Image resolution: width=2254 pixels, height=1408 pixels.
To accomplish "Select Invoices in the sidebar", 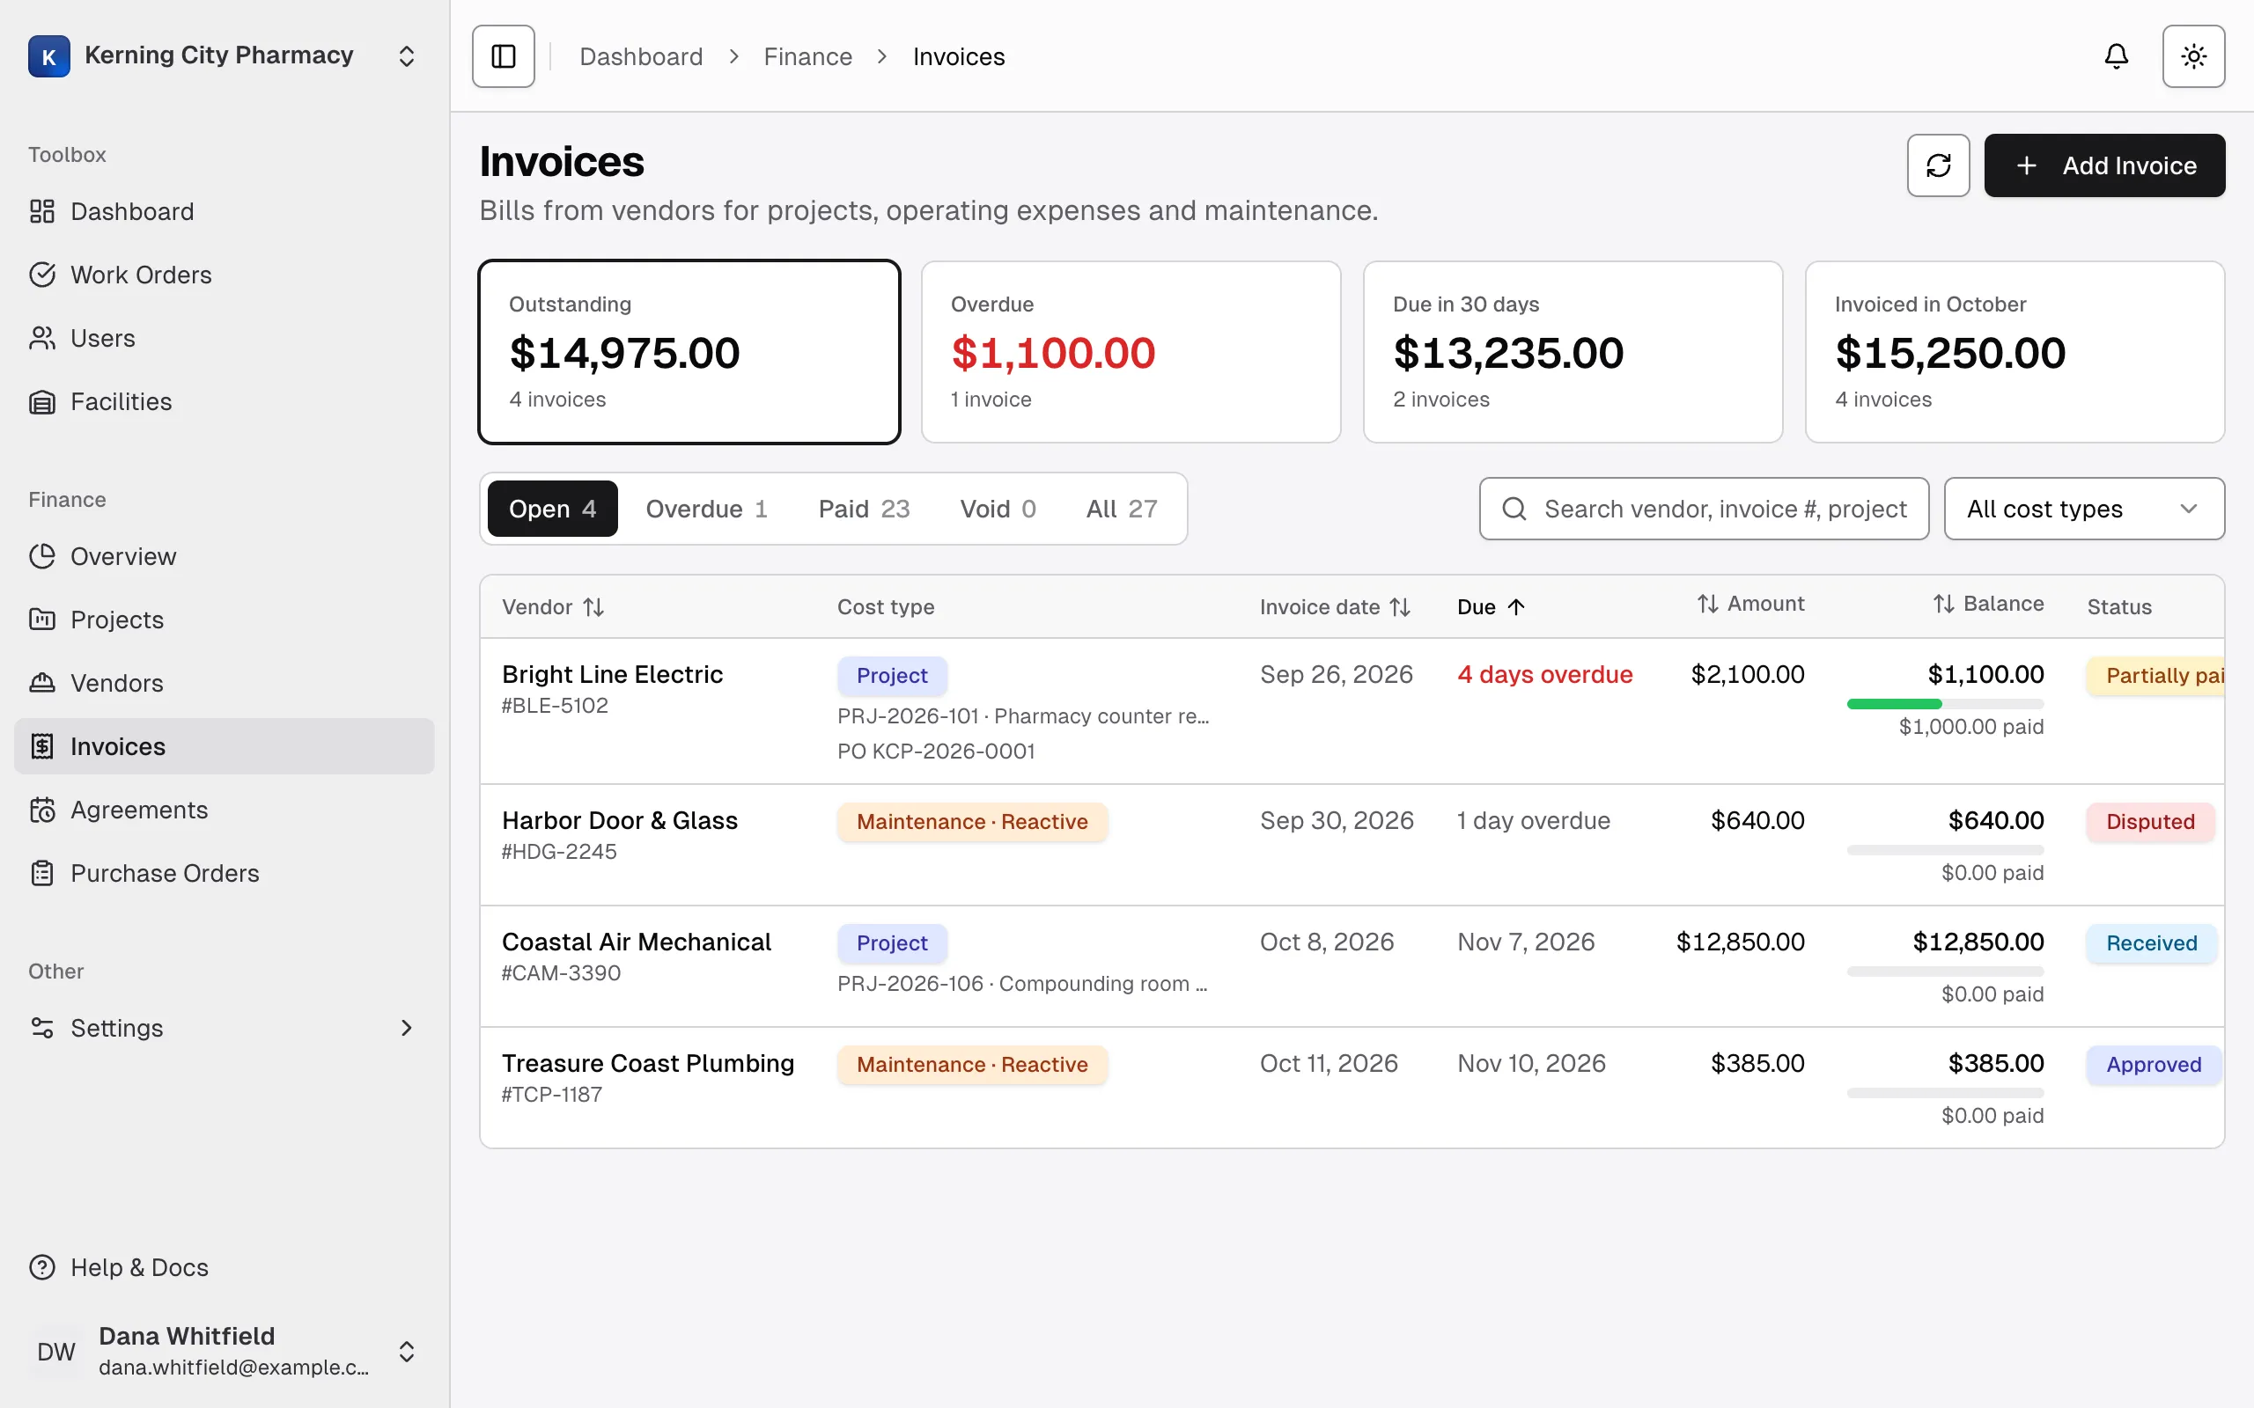I will coord(224,746).
